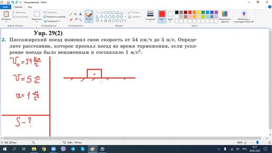Click the Undo arrow in quick access toolbar
Viewport: 272px width, 153px height.
tap(12, 3)
